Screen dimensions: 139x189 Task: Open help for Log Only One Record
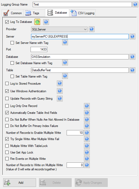pyautogui.click(x=87, y=106)
